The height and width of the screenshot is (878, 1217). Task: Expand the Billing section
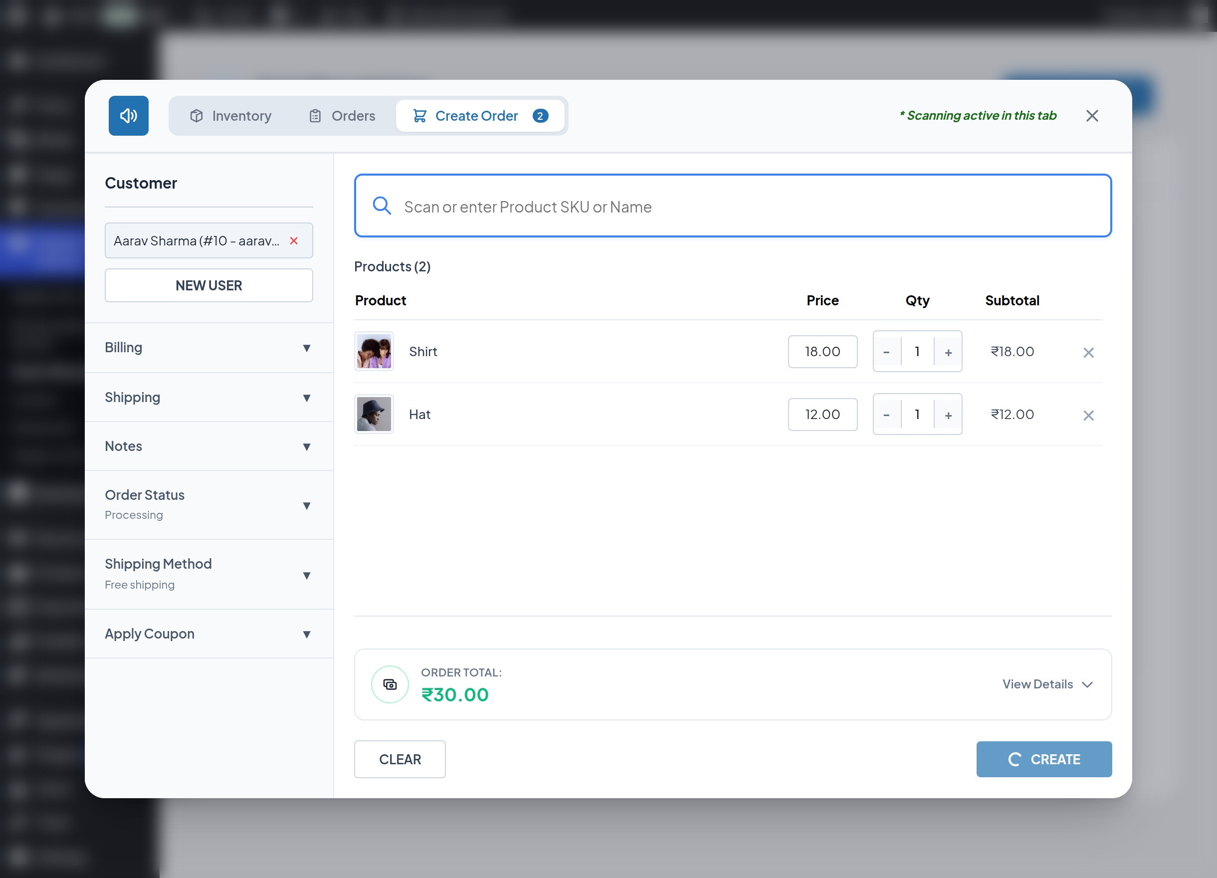click(x=209, y=348)
